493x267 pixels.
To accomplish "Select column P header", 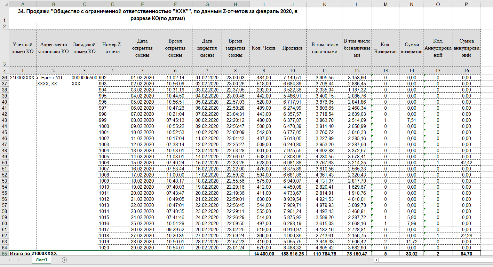I will [x=466, y=4].
